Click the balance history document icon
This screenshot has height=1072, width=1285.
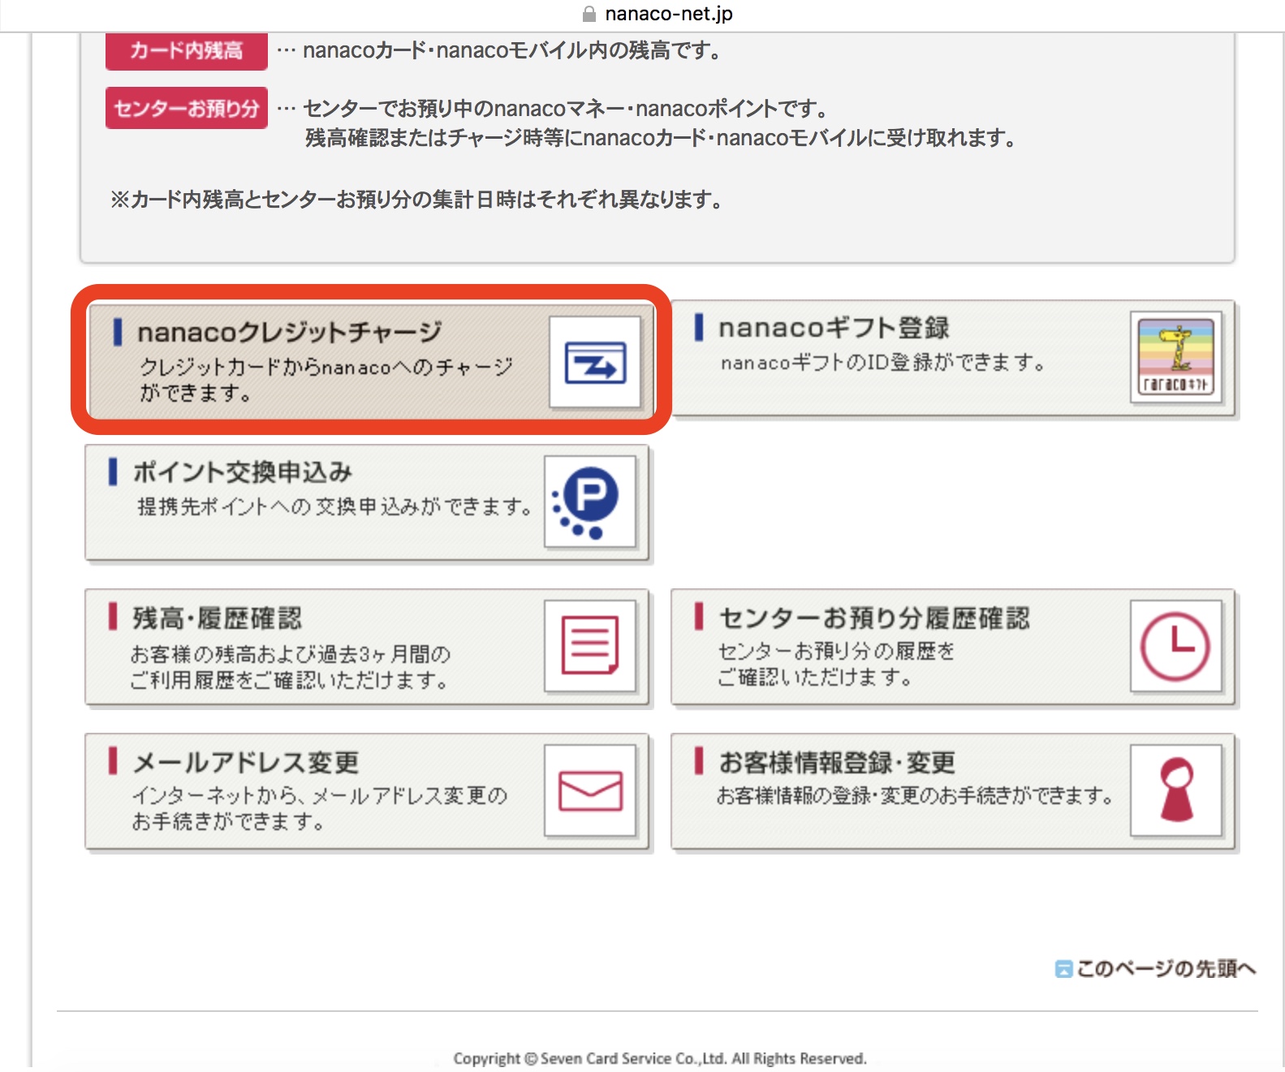pos(590,646)
